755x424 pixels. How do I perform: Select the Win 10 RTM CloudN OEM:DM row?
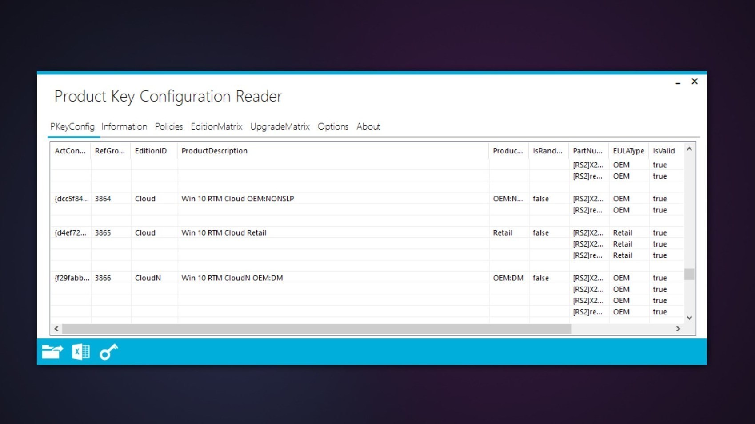coord(232,278)
